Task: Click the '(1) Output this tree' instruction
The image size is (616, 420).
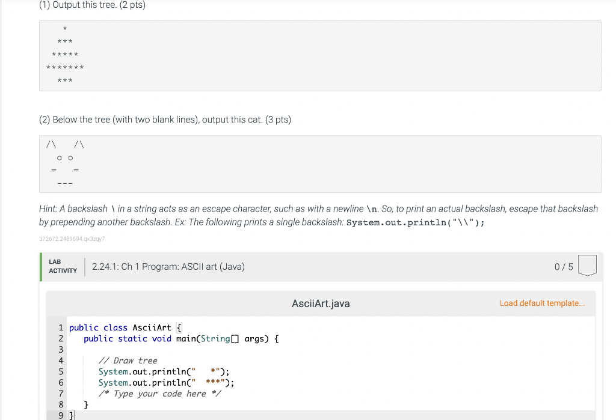Action: click(92, 5)
